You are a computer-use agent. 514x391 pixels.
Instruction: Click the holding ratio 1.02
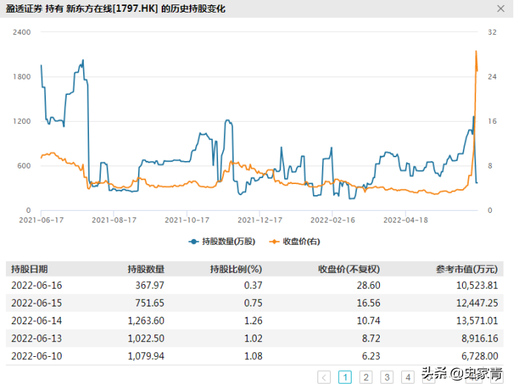[253, 338]
